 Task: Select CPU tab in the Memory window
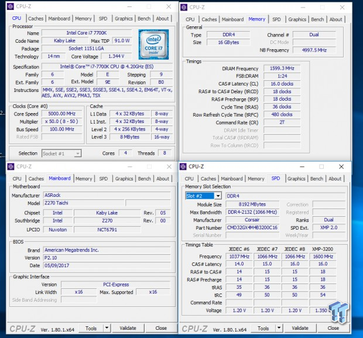tap(190, 19)
